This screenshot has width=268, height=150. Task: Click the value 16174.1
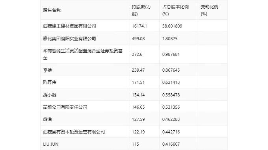click(139, 26)
